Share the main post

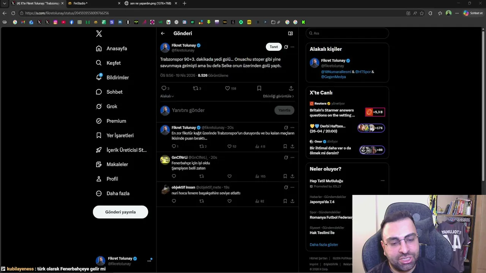291,88
